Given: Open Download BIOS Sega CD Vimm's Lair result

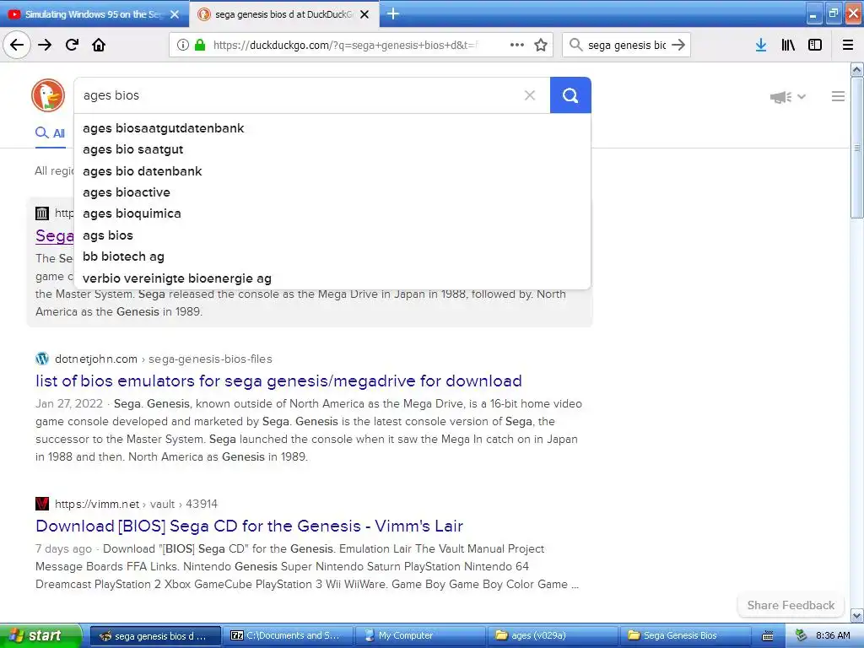Looking at the screenshot, I should [x=249, y=526].
